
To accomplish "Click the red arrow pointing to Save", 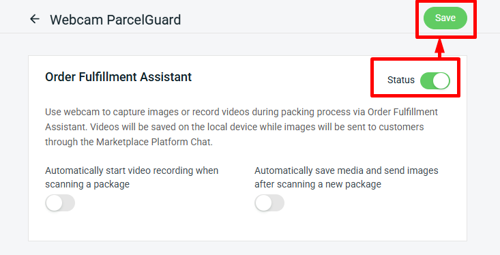I will coord(440,48).
